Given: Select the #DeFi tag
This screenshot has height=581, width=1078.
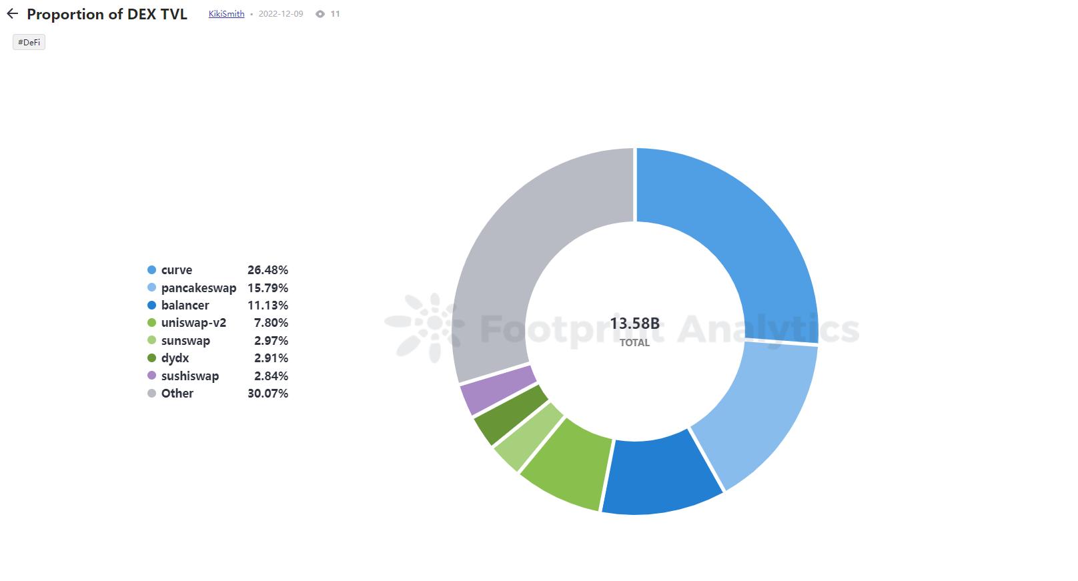Looking at the screenshot, I should [x=29, y=42].
